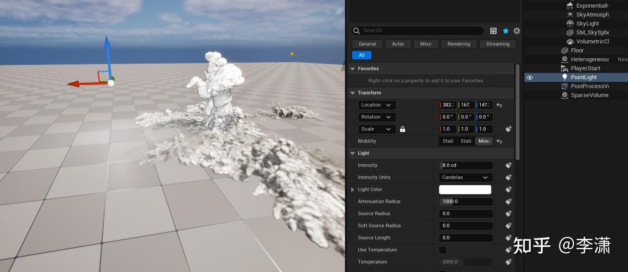This screenshot has height=272, width=628.
Task: Reset Mobility to default with arrow icon
Action: click(x=499, y=141)
